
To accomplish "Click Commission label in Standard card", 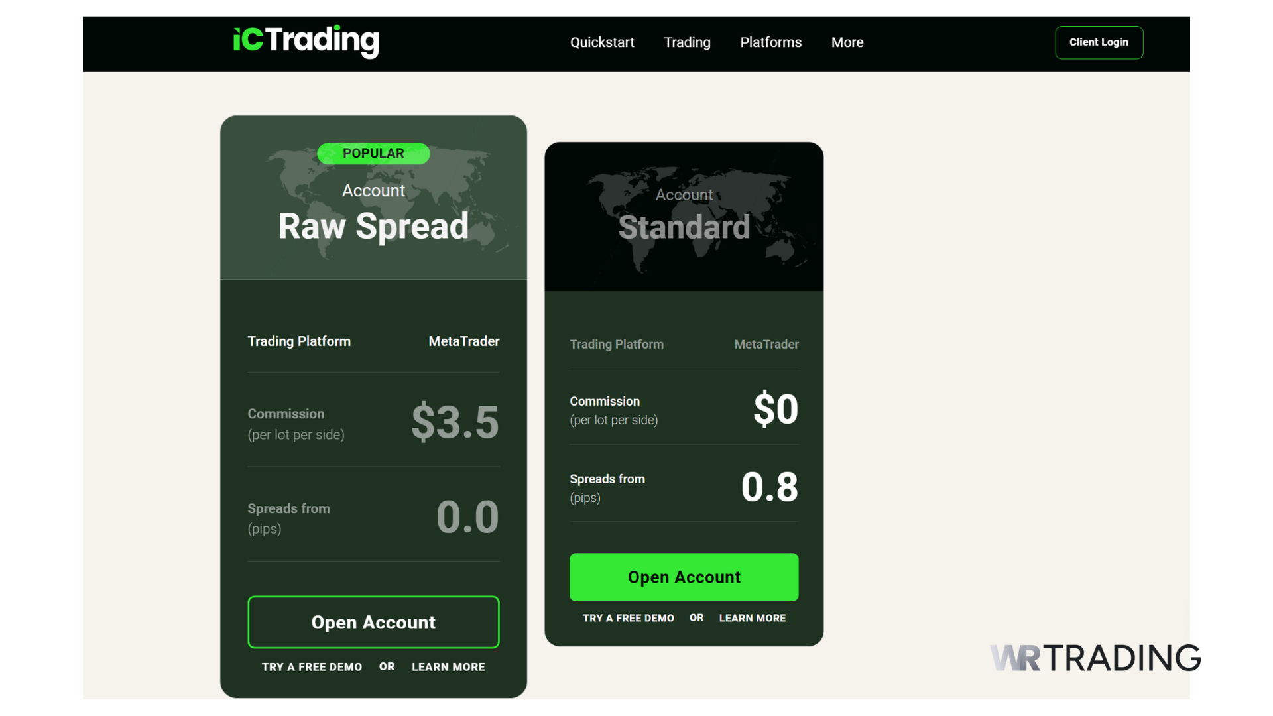I will pos(605,401).
